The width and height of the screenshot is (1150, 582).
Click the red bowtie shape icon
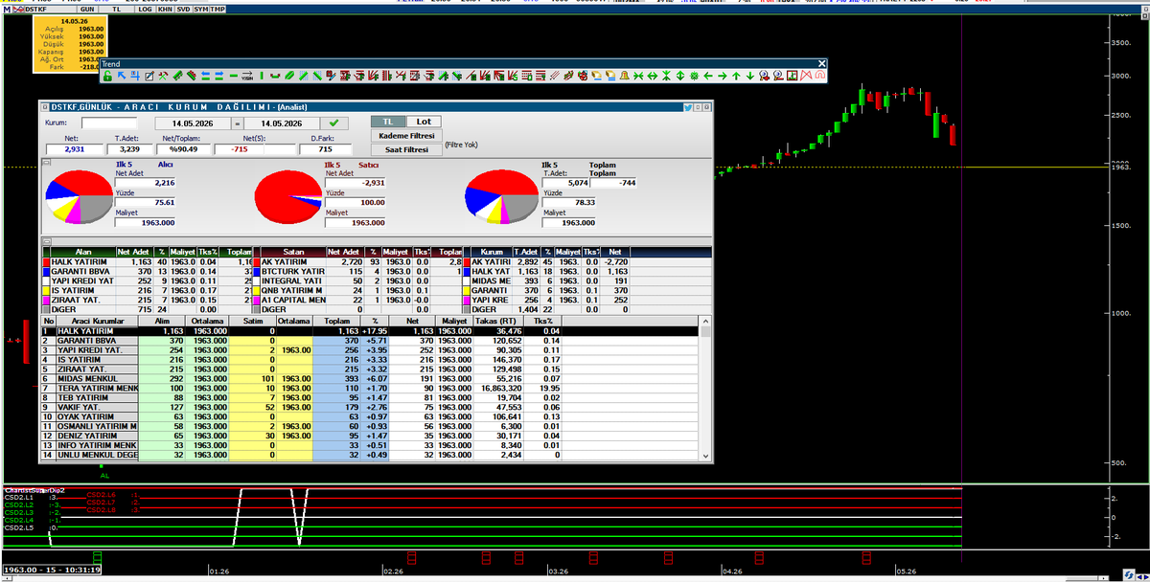point(806,76)
